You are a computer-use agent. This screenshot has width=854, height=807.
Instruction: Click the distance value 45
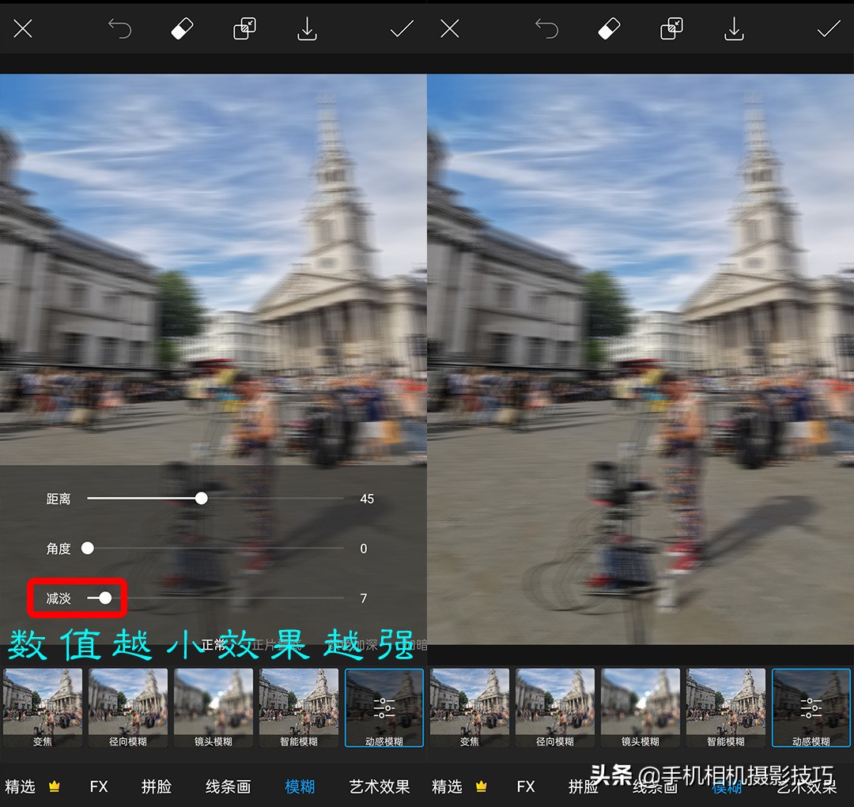(x=367, y=499)
